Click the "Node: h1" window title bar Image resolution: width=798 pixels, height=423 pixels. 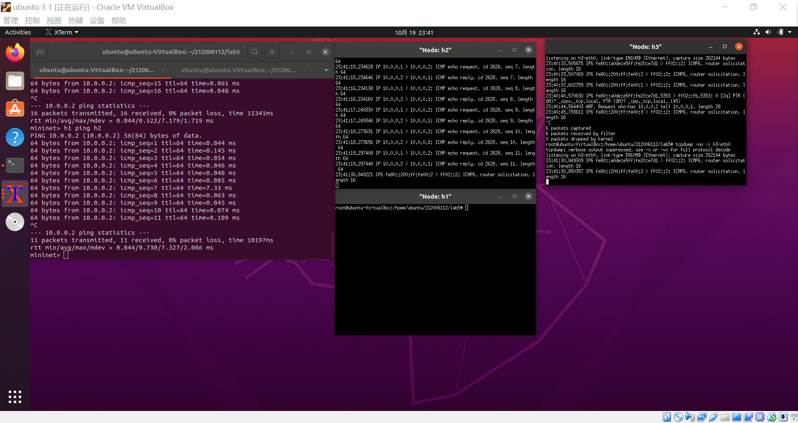tap(435, 196)
